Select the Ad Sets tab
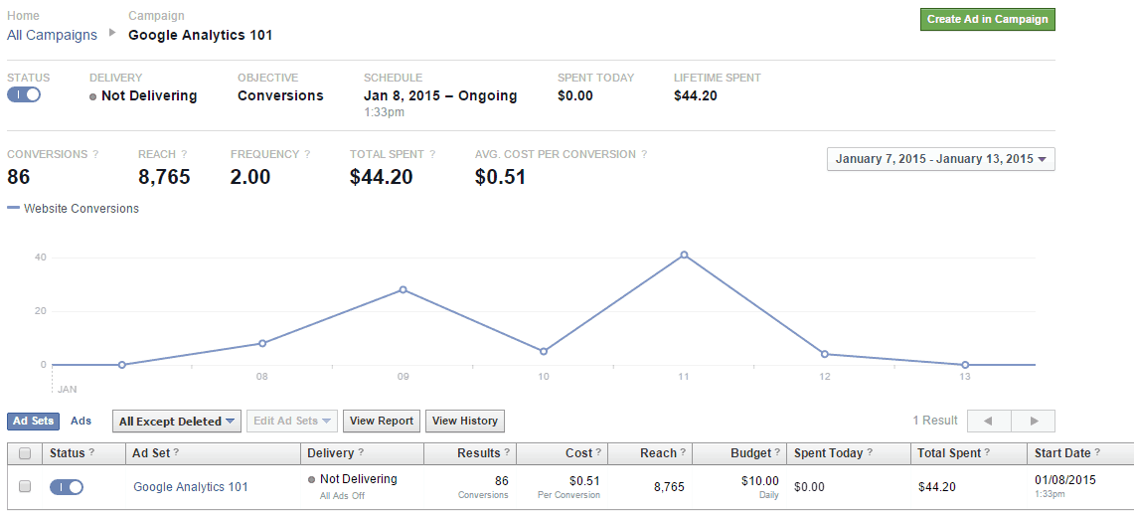 click(x=33, y=422)
